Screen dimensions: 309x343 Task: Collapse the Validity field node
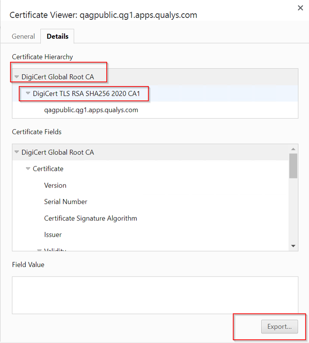click(x=39, y=250)
